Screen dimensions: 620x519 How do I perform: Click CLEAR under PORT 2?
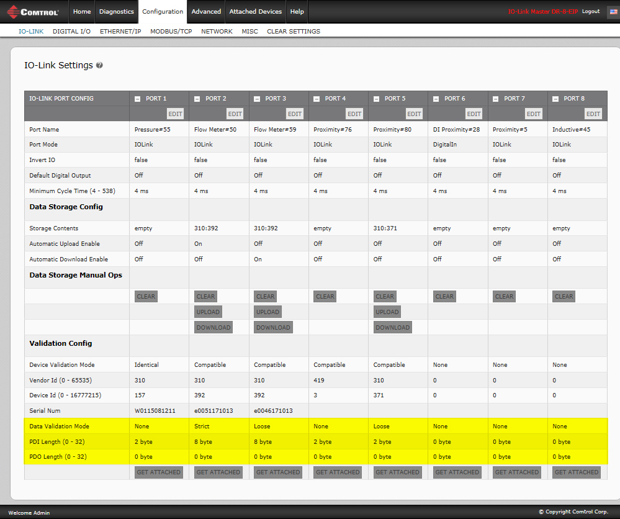click(x=205, y=297)
